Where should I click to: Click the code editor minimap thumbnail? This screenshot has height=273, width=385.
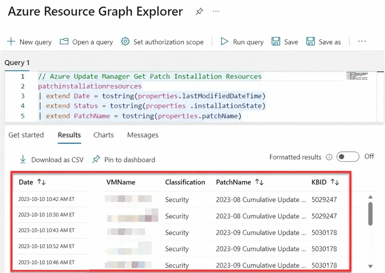tap(357, 76)
